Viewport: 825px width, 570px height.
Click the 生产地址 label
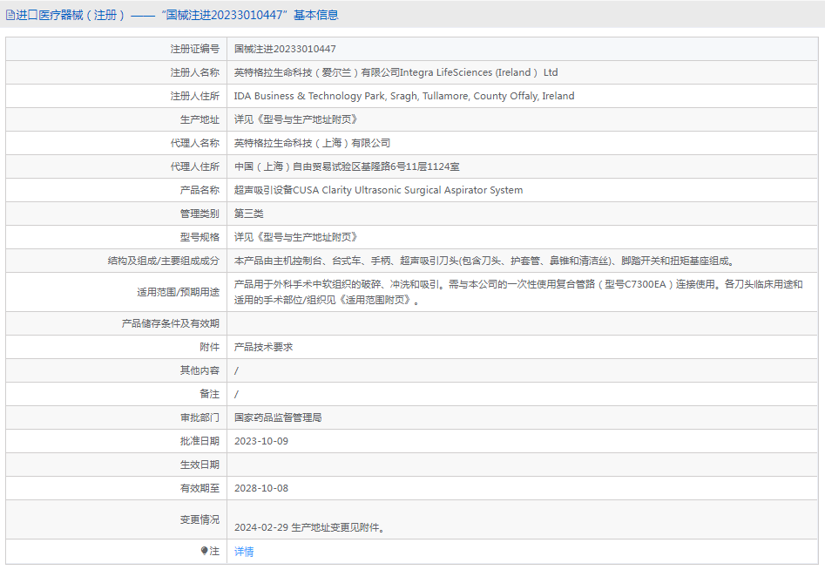(199, 119)
